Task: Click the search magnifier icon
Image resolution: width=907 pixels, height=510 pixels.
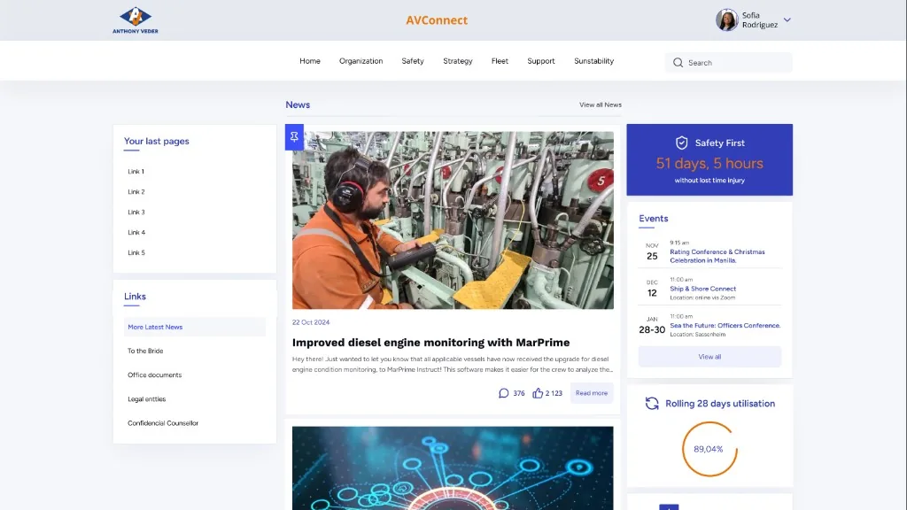Action: coord(678,63)
